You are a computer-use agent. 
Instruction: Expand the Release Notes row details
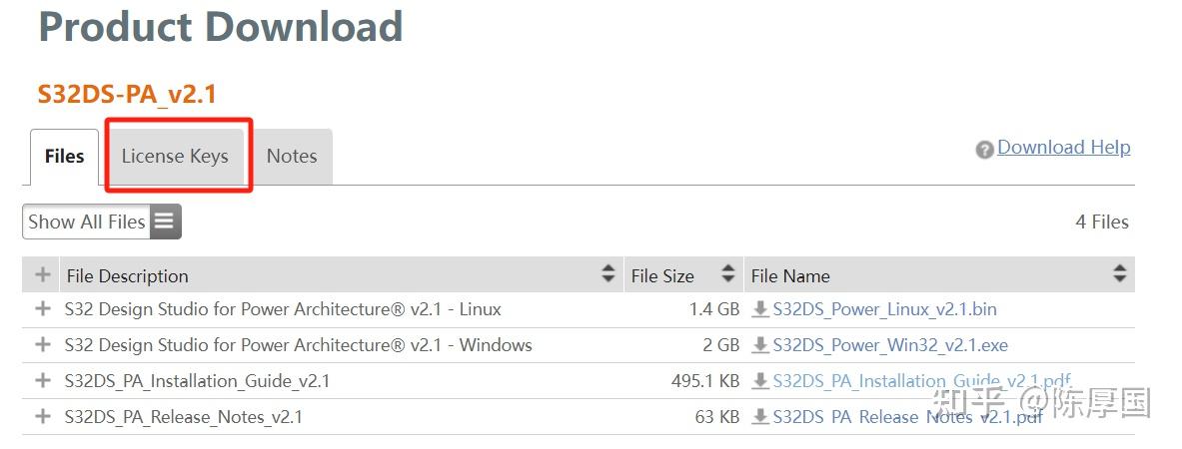pos(43,417)
